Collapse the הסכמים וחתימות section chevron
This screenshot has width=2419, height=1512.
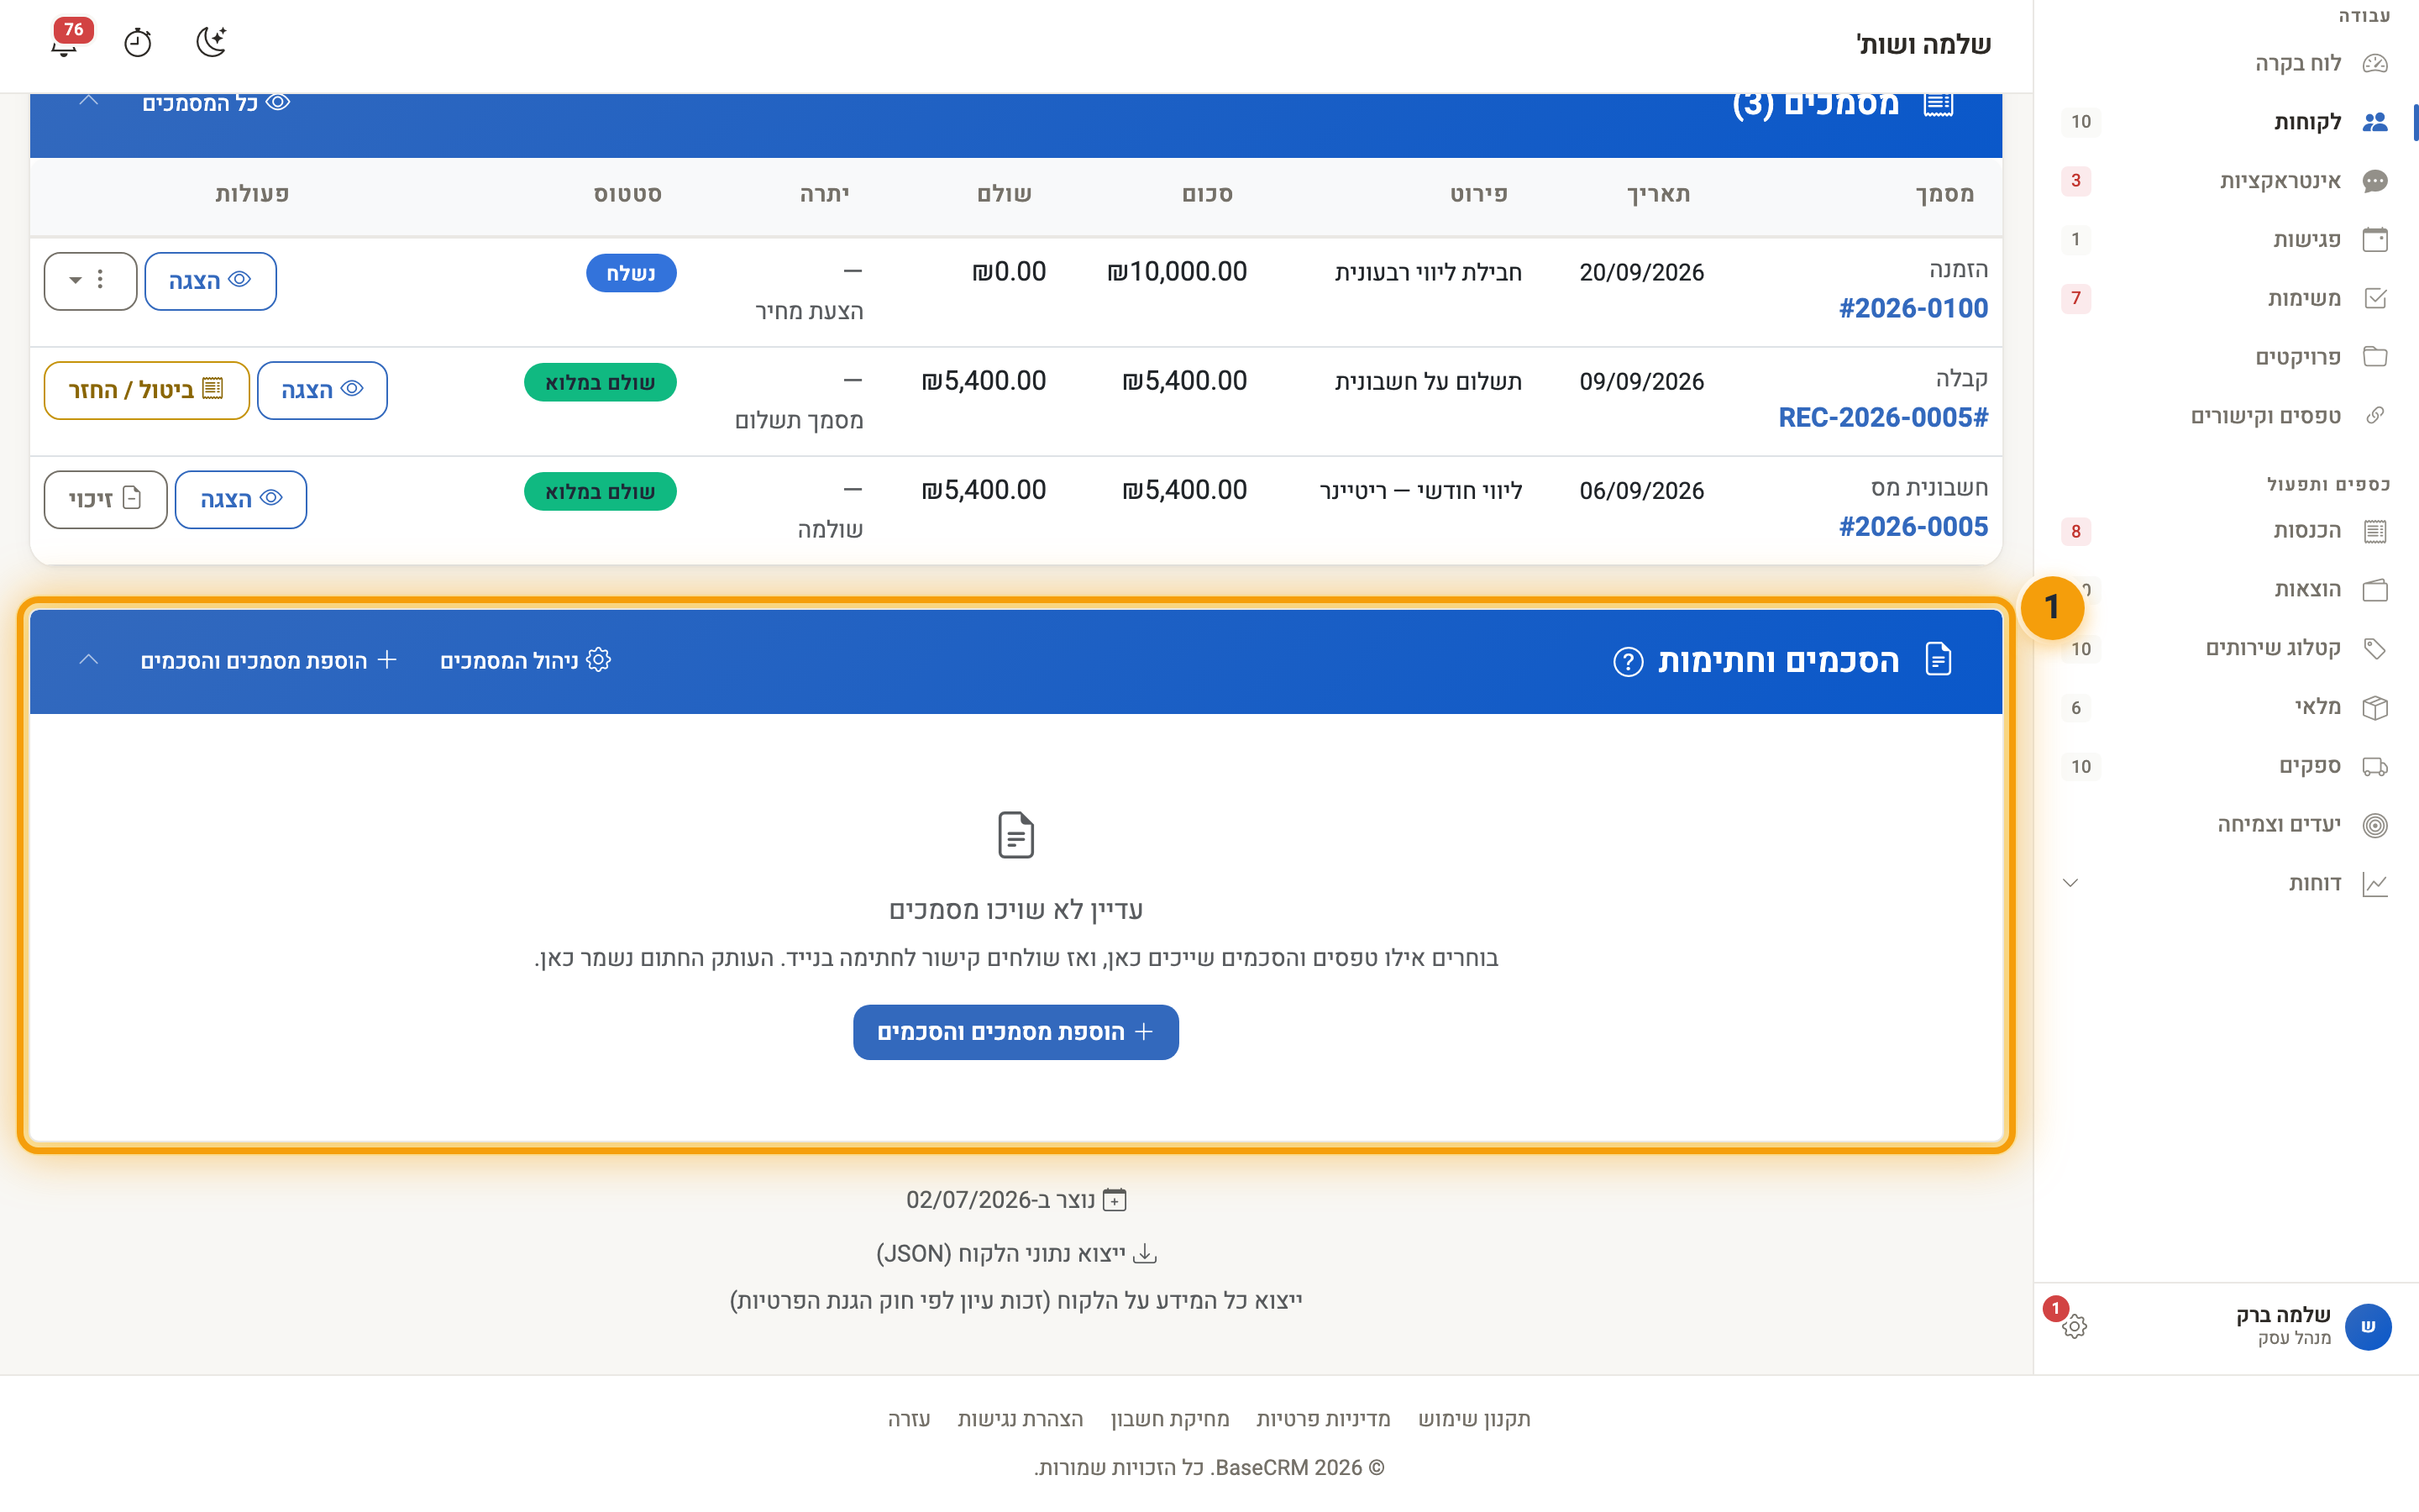[x=89, y=660]
